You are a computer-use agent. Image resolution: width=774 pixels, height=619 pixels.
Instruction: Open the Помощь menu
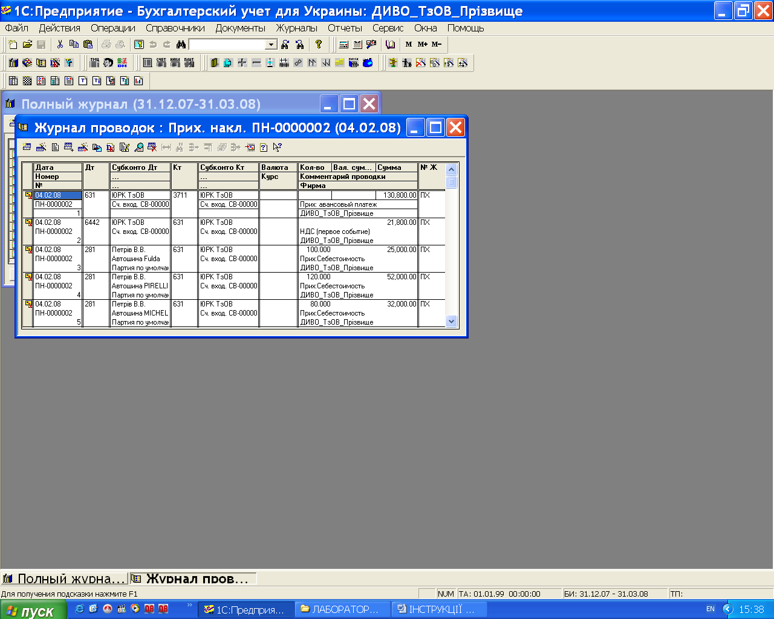click(x=466, y=28)
